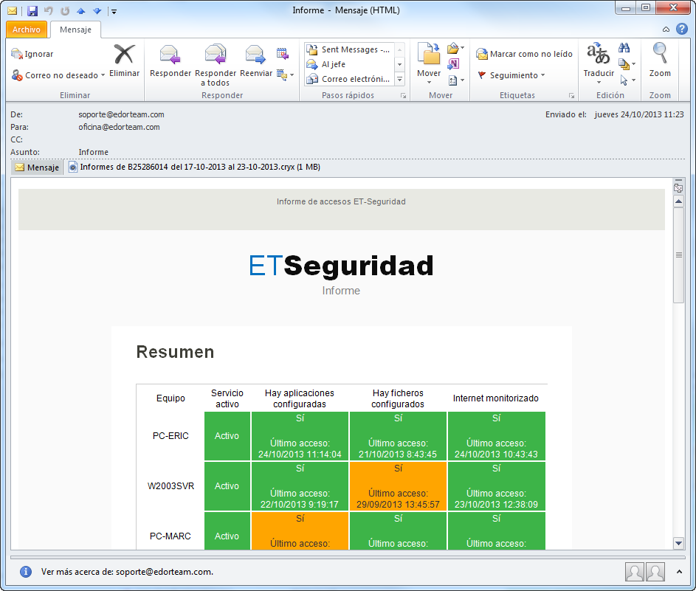Click the vertical scrollbar thumb
The image size is (696, 591).
click(678, 255)
